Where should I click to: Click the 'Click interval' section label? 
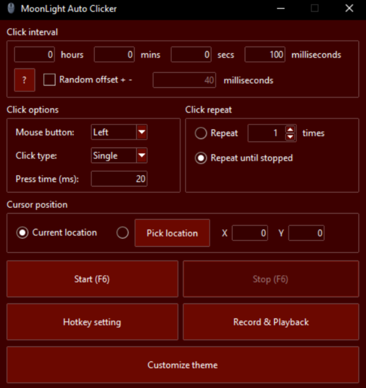pyautogui.click(x=32, y=32)
